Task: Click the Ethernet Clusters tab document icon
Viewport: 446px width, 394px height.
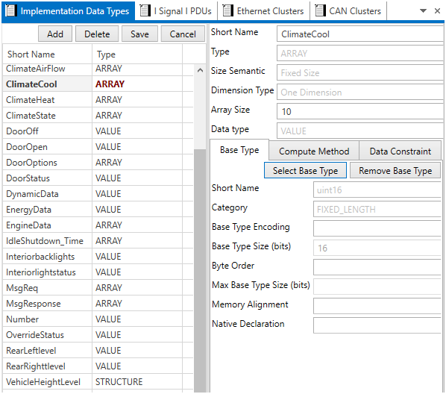Action: tap(227, 10)
